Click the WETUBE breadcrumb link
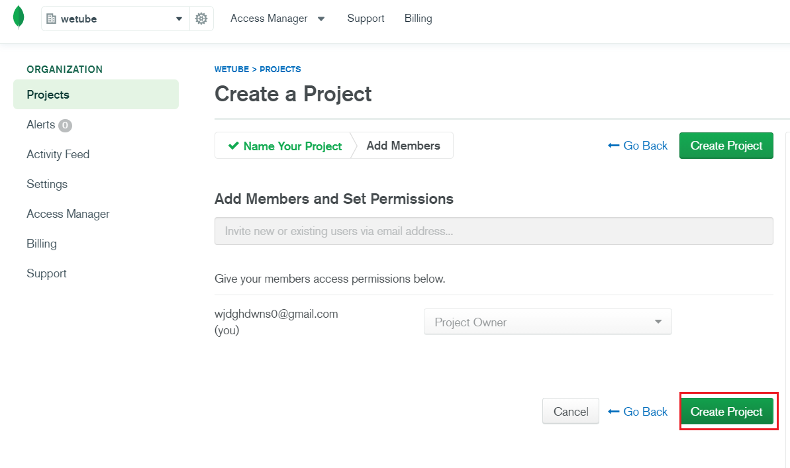 [231, 70]
